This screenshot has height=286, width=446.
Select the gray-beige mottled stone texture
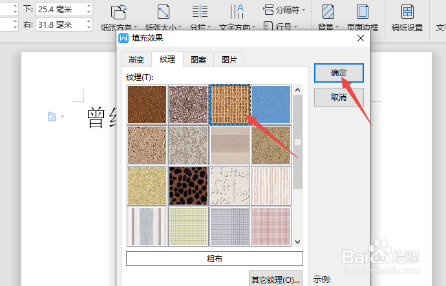point(188,145)
